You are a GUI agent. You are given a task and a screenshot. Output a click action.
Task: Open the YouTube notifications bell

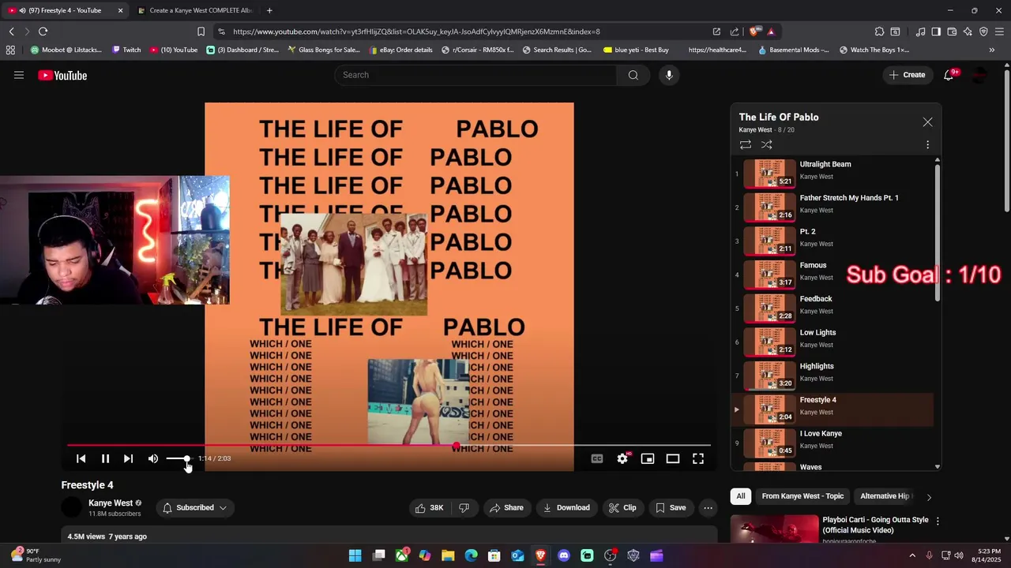click(949, 75)
